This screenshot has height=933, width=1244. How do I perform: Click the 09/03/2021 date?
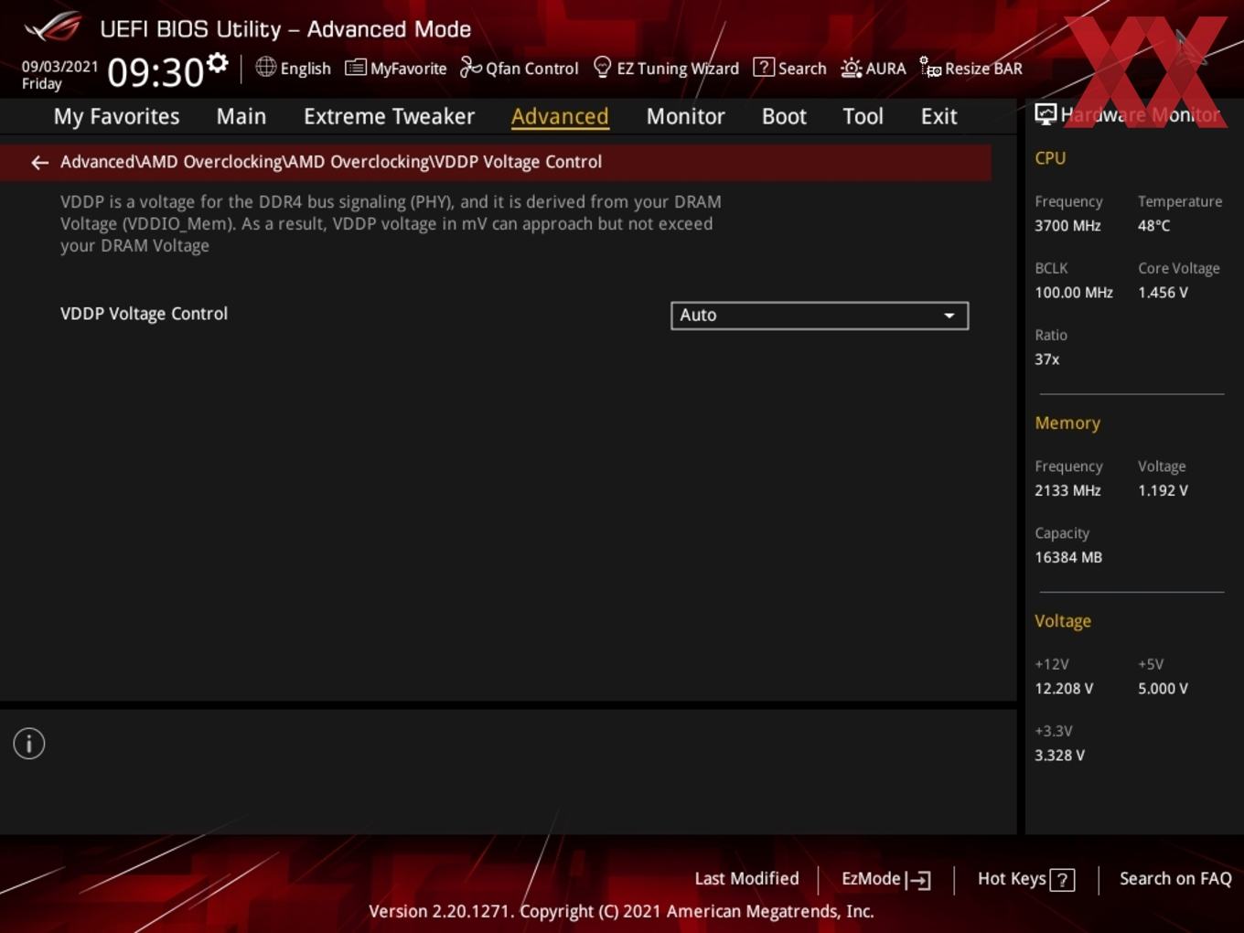pos(59,67)
